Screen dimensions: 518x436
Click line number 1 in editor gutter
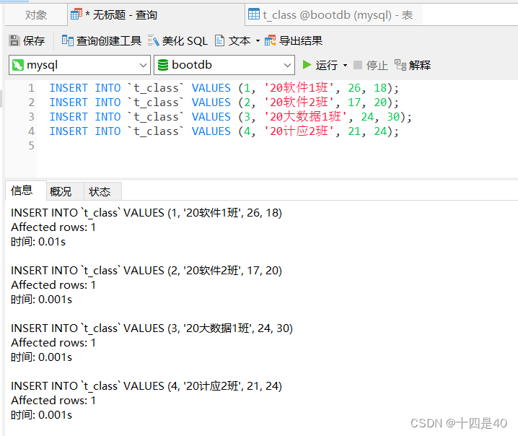point(31,88)
